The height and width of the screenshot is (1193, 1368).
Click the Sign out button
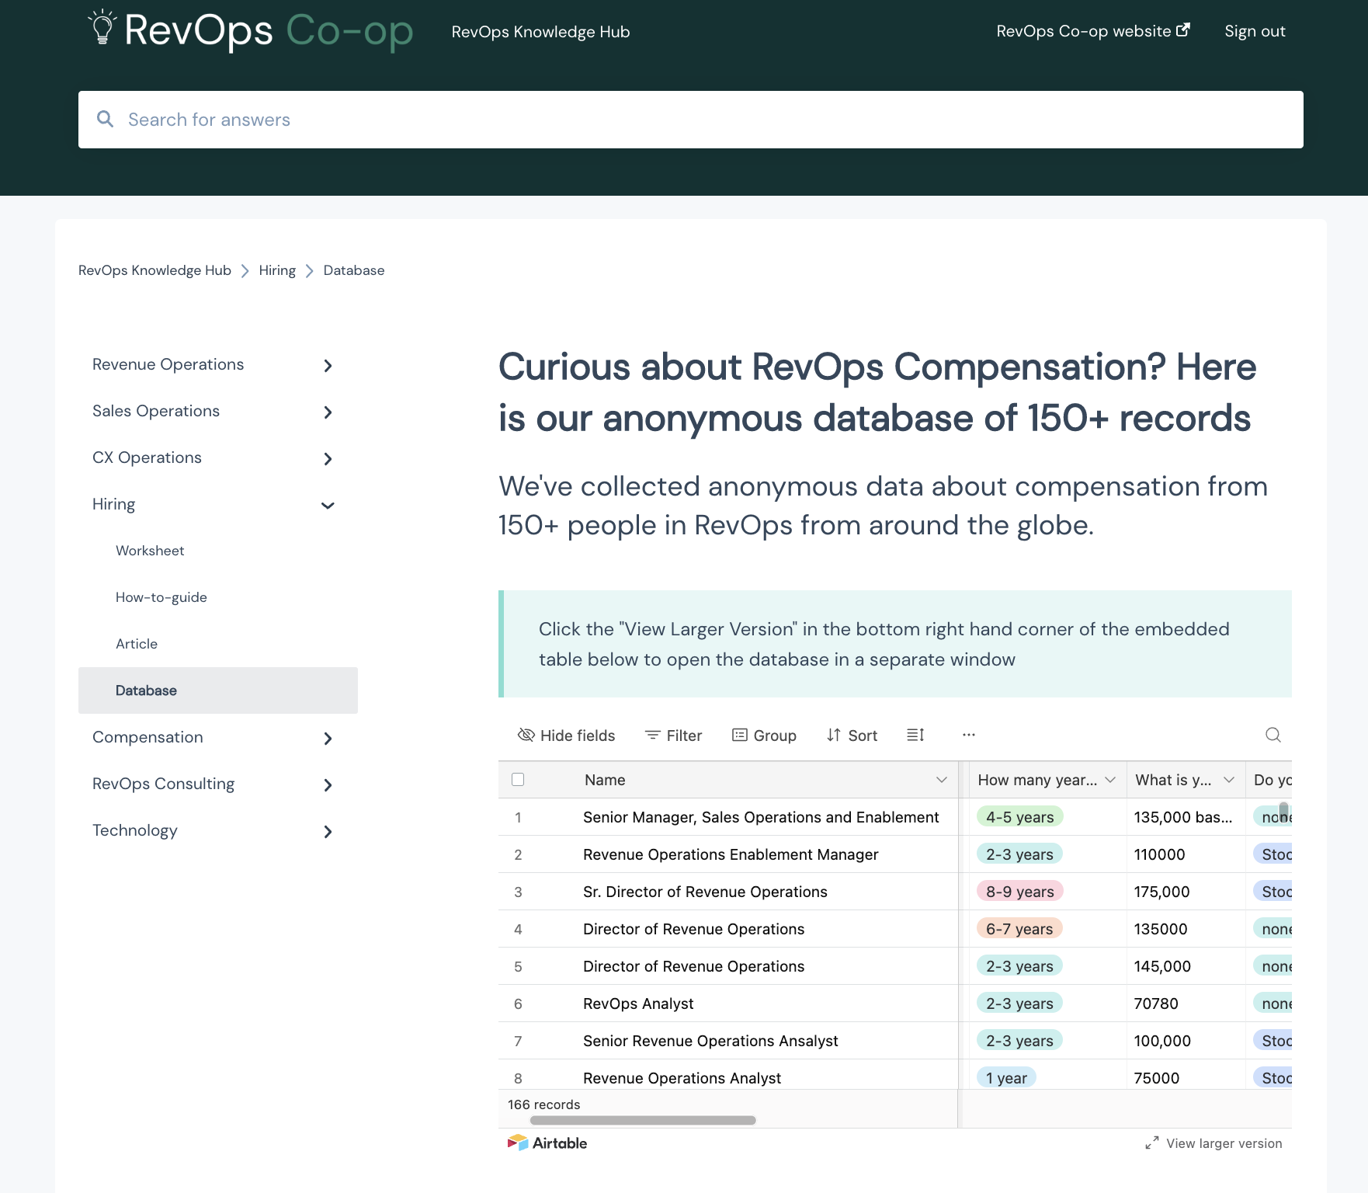coord(1254,30)
